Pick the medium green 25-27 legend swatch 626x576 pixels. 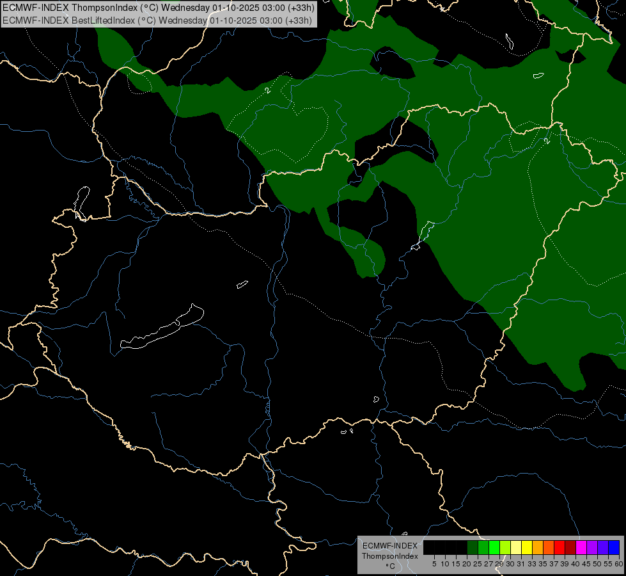click(x=483, y=547)
